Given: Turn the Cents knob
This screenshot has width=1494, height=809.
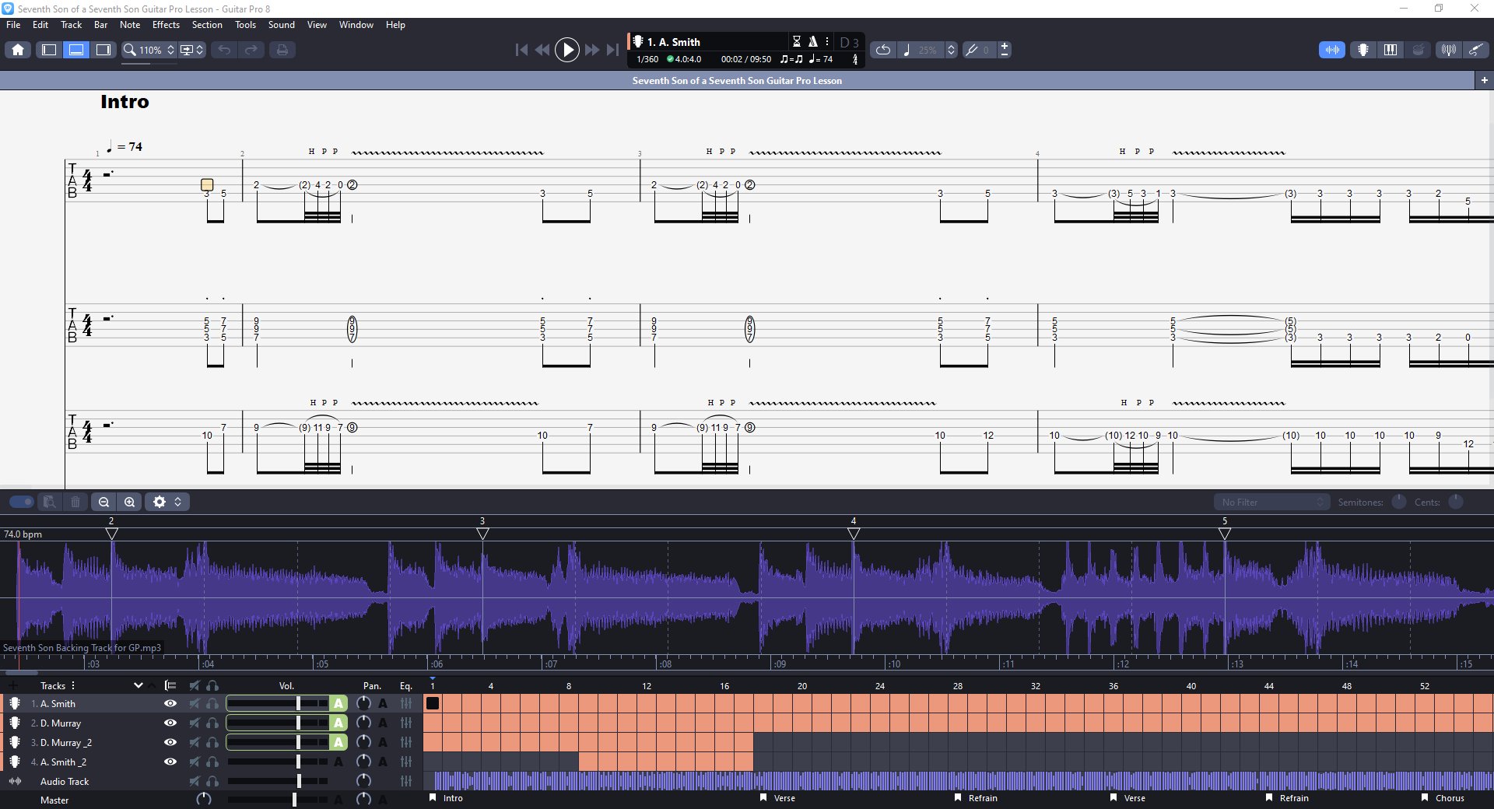Looking at the screenshot, I should tap(1456, 502).
